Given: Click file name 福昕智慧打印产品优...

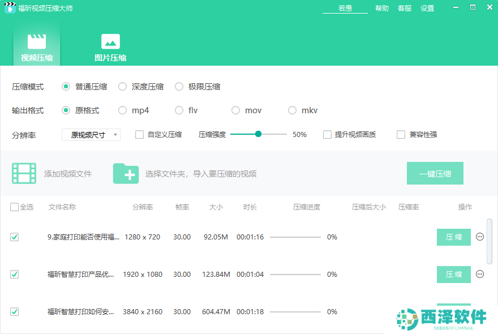Looking at the screenshot, I should pyautogui.click(x=81, y=274).
